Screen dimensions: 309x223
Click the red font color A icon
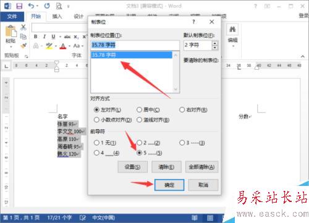point(63,46)
